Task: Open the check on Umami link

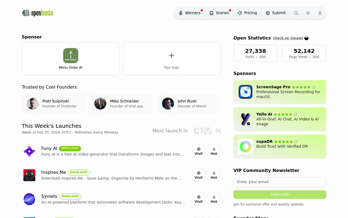Action: pyautogui.click(x=288, y=38)
